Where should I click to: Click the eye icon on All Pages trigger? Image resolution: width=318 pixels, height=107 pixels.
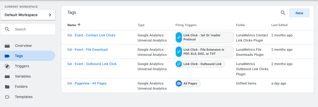(x=179, y=83)
